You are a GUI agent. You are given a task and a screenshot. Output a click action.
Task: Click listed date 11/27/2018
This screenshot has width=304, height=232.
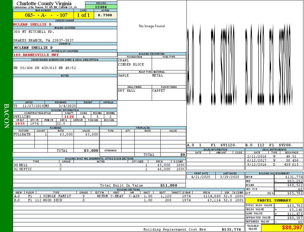pyautogui.click(x=33, y=106)
